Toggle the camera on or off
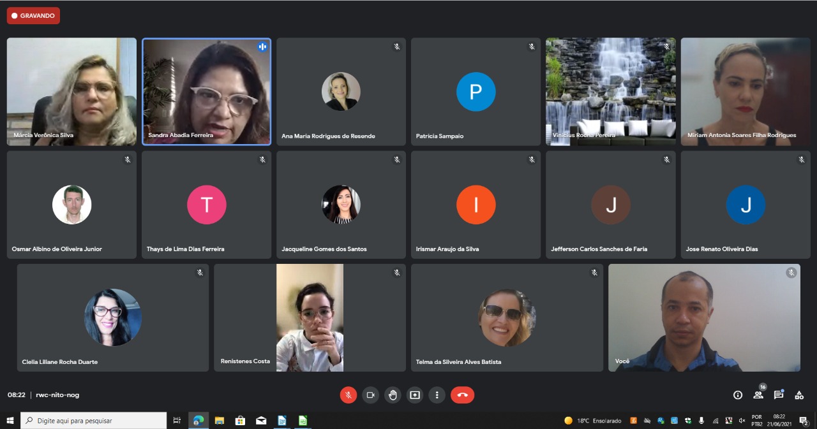This screenshot has height=429, width=817. pos(370,395)
